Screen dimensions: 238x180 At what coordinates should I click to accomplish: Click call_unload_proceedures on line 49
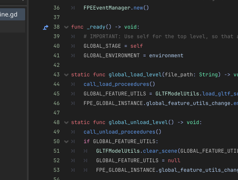coord(120,132)
